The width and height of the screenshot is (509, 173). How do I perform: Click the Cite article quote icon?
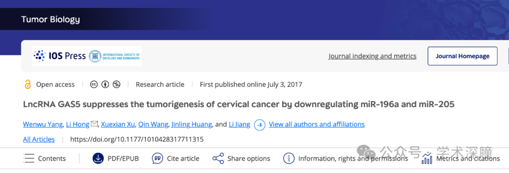coord(157,158)
